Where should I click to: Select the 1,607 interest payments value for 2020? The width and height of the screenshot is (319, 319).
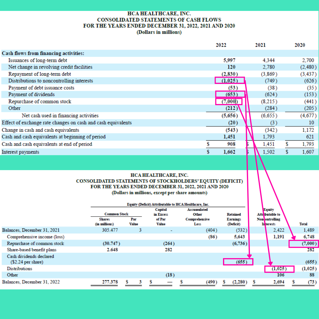pos(308,152)
